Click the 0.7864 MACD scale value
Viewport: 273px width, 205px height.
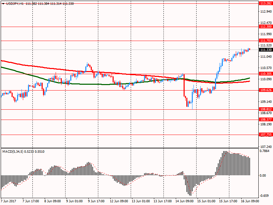click(264, 151)
